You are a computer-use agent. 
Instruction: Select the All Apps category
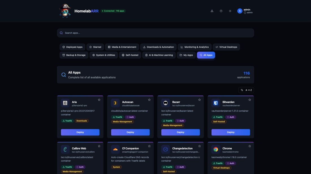click(206, 55)
